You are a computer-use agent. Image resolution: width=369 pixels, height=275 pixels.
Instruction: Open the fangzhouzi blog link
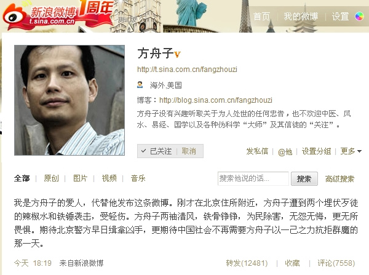pyautogui.click(x=216, y=100)
